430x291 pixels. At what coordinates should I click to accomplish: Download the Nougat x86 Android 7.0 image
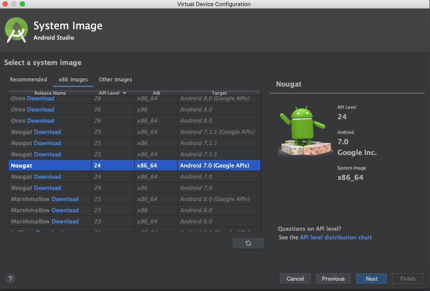coord(47,188)
